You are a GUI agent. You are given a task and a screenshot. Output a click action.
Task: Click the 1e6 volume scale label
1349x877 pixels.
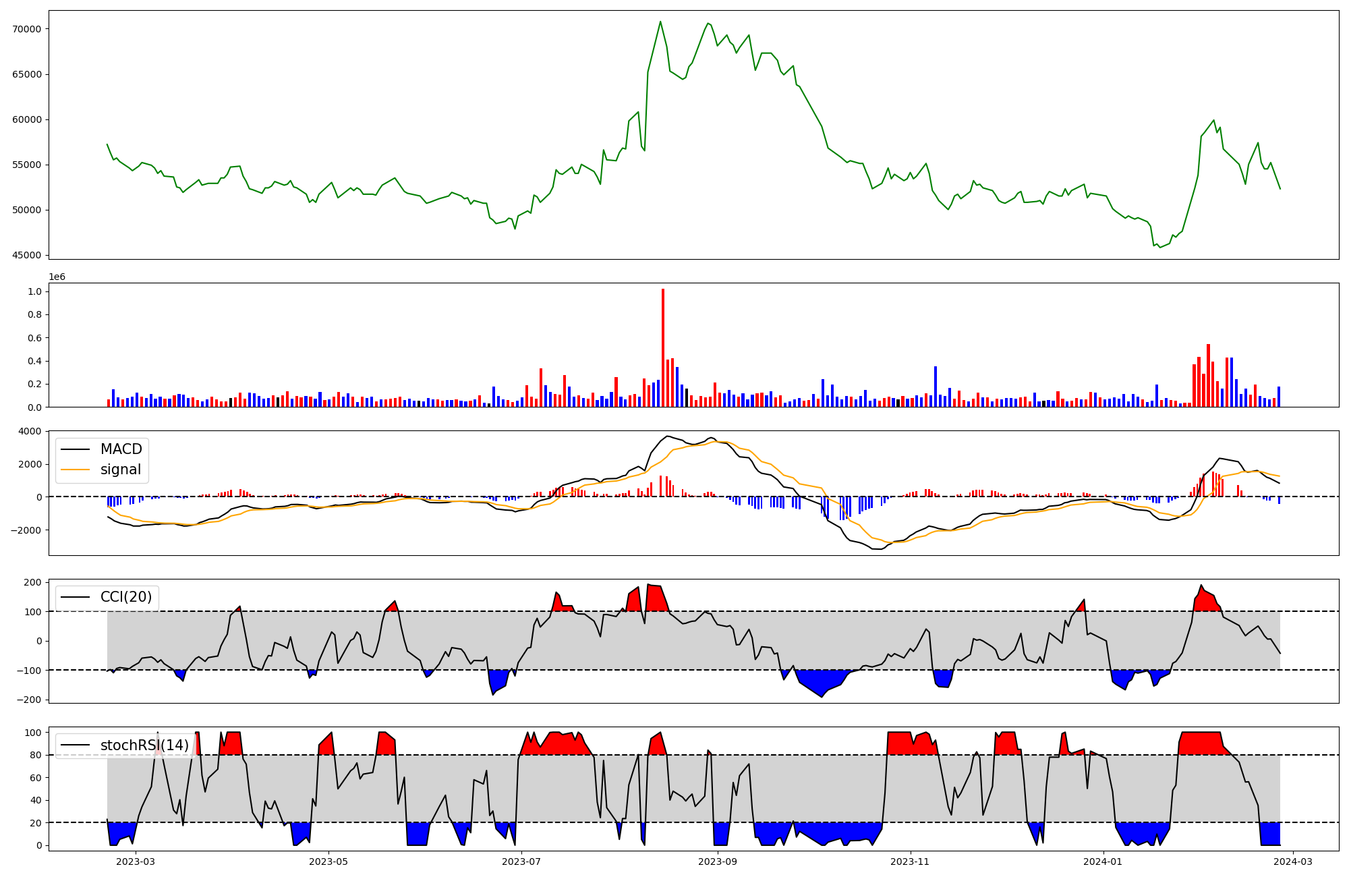click(x=57, y=277)
